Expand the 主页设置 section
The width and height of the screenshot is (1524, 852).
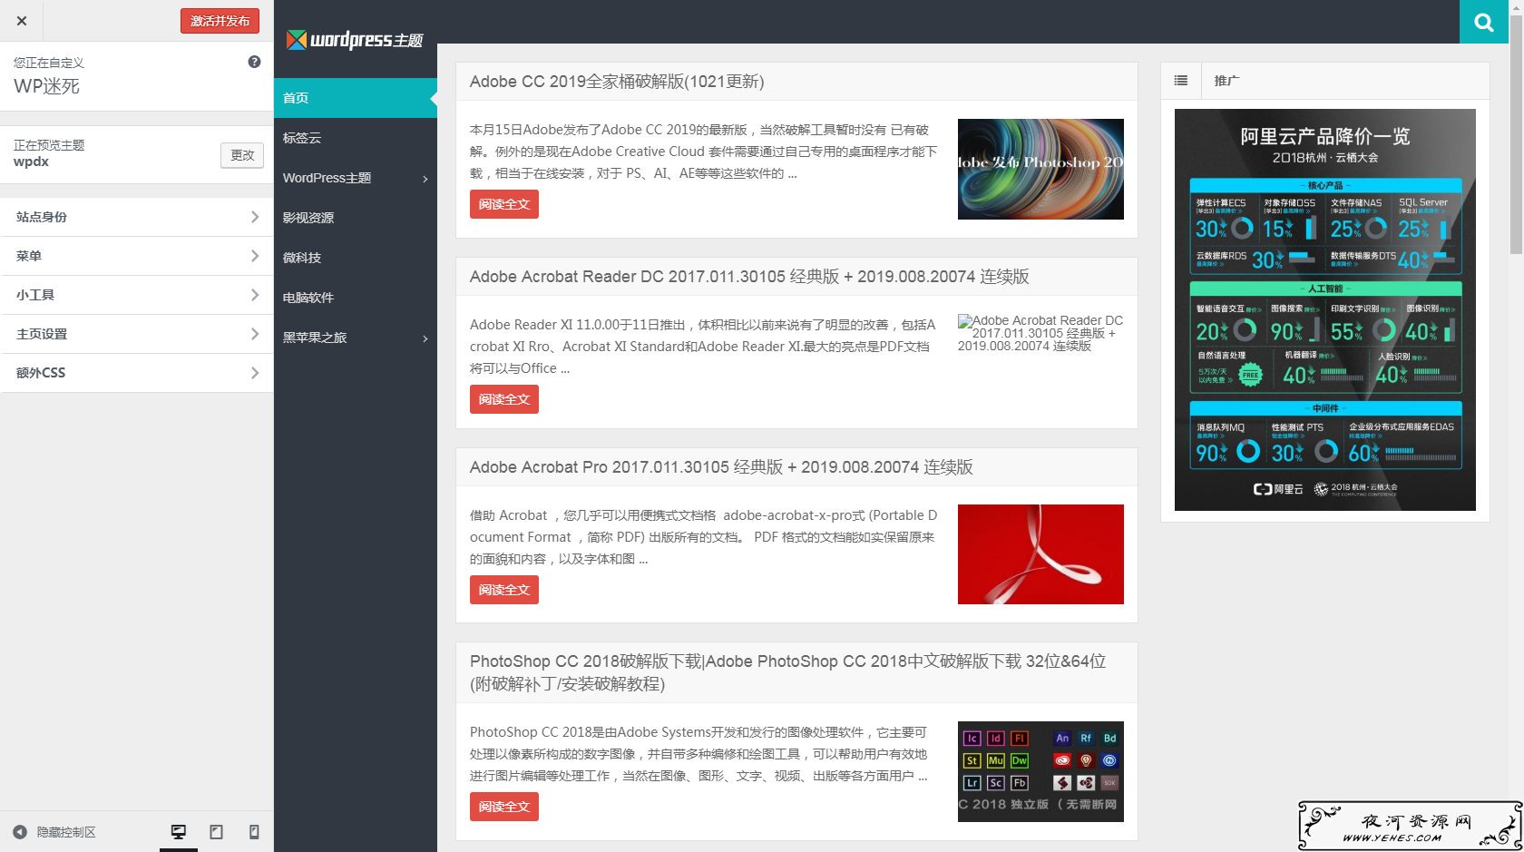[x=136, y=334]
